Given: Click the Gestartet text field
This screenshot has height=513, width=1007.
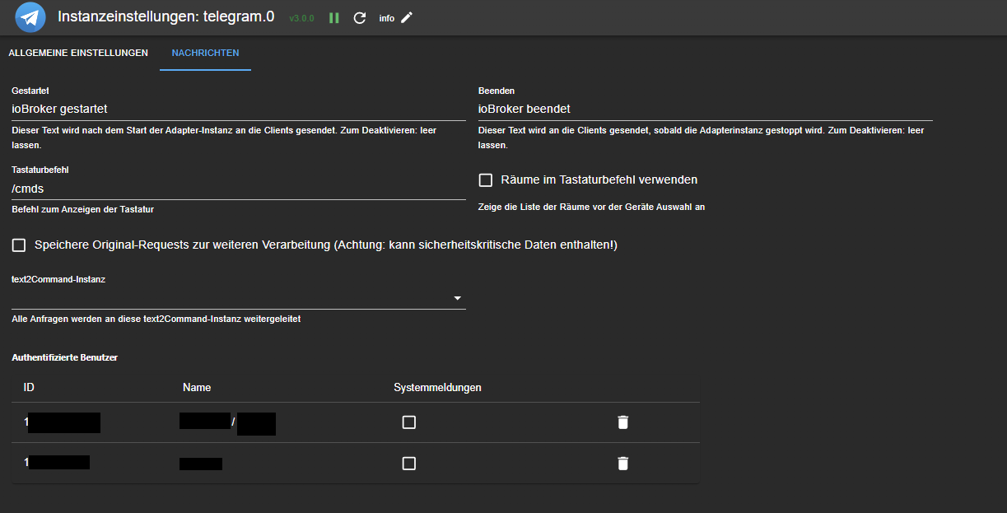Looking at the screenshot, I should pos(239,109).
